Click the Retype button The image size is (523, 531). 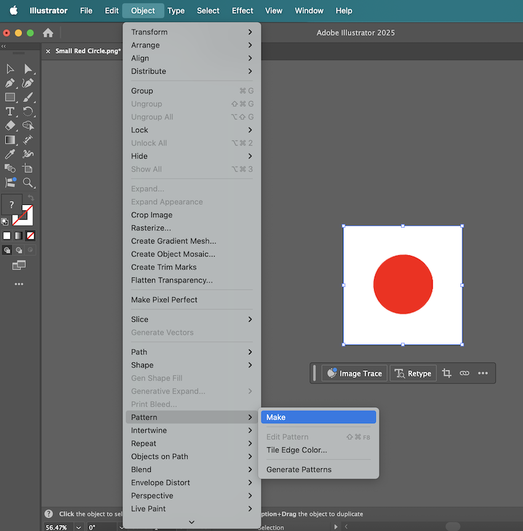[x=413, y=373]
